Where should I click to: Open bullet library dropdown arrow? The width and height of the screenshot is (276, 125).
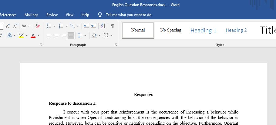click(54, 26)
